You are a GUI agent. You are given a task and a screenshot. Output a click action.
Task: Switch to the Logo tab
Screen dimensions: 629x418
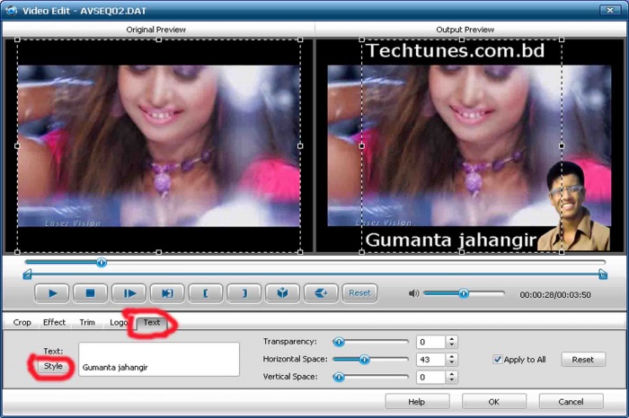coord(119,322)
